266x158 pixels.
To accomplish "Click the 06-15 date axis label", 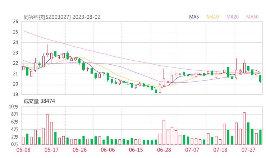I will (x=136, y=150).
